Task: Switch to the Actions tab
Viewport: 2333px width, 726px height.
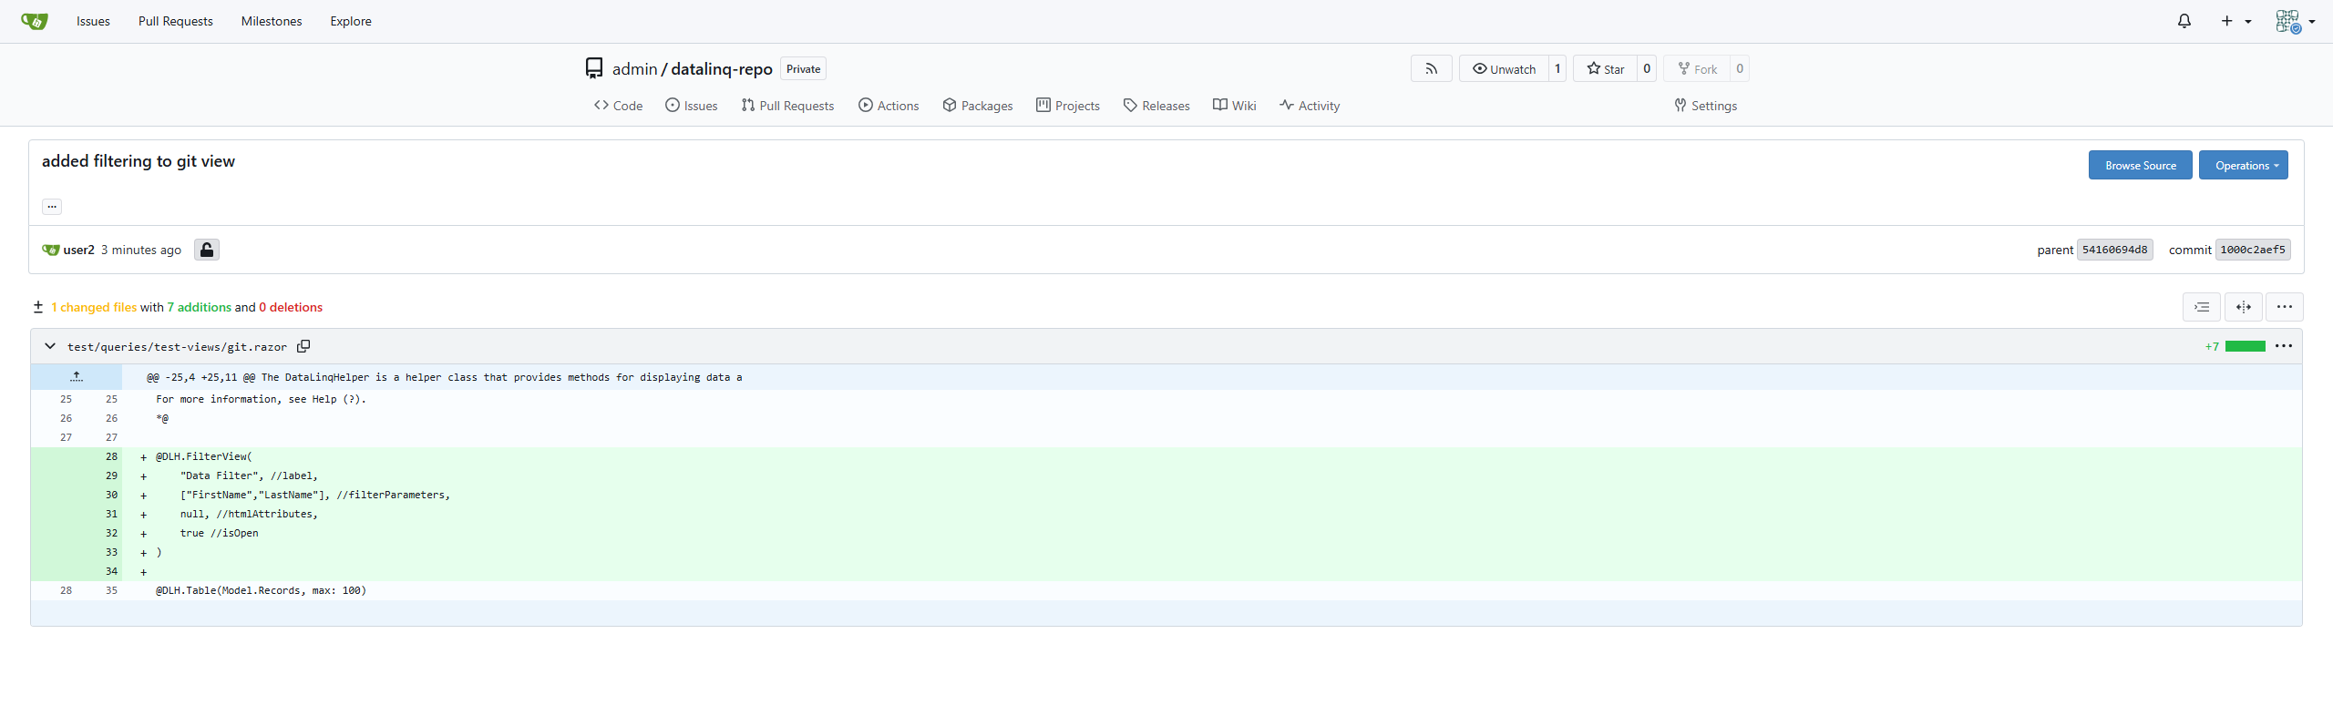Action: pyautogui.click(x=889, y=106)
